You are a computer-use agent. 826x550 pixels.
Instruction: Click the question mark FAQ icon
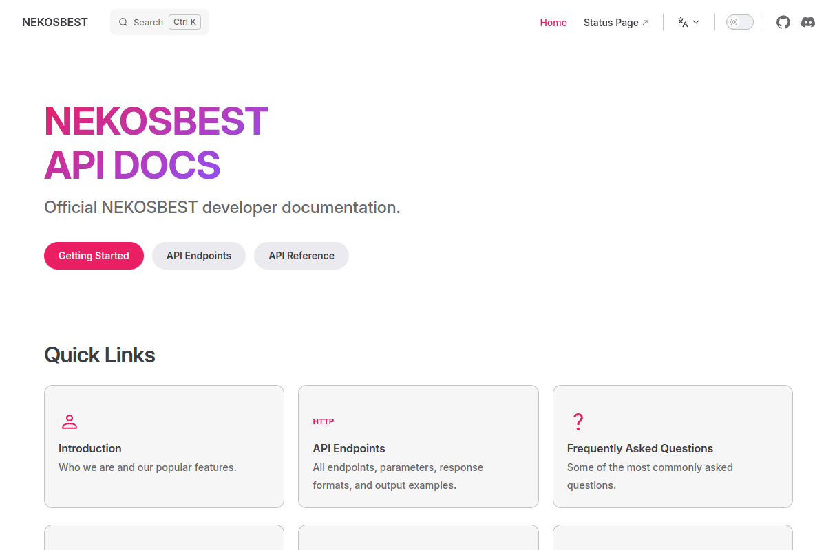click(x=578, y=421)
